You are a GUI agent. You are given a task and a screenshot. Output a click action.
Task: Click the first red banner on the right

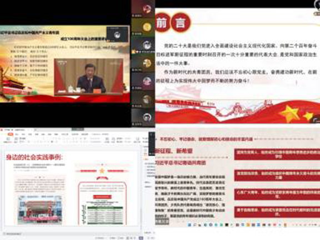tap(277, 154)
